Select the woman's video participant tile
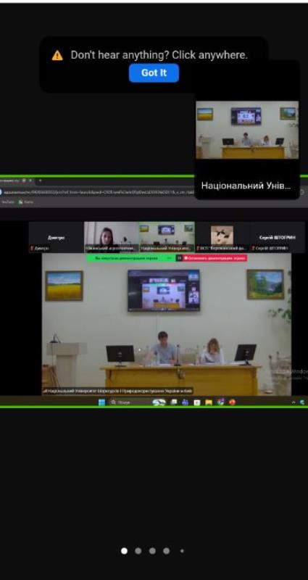 point(112,237)
